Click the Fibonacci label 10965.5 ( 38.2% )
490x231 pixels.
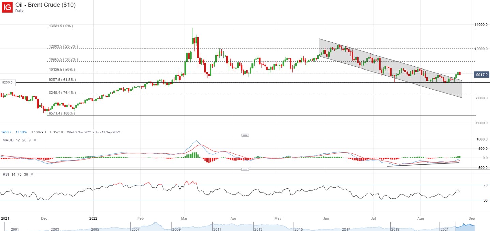click(63, 59)
